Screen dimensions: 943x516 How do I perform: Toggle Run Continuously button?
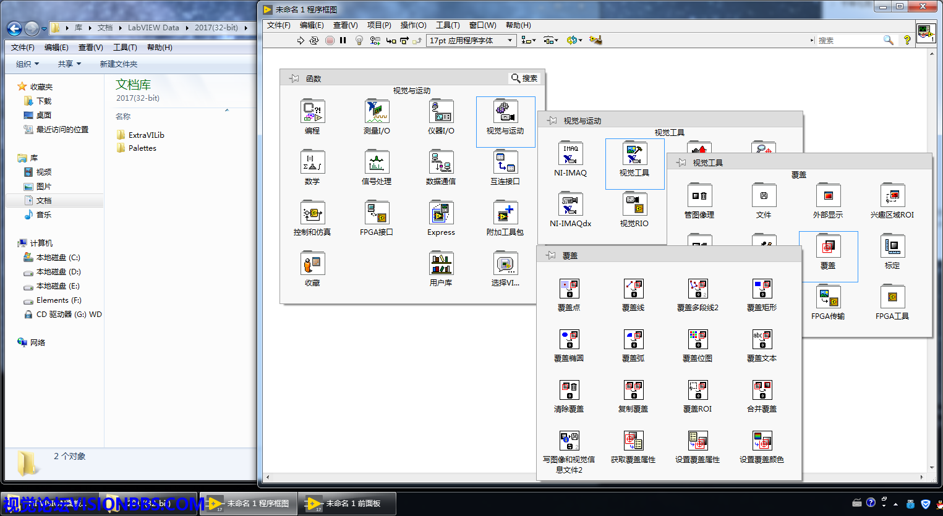314,40
